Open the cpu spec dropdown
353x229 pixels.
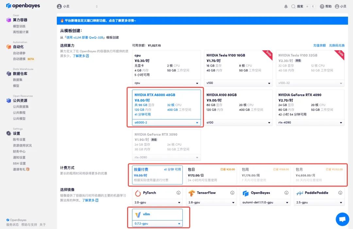click(x=166, y=83)
